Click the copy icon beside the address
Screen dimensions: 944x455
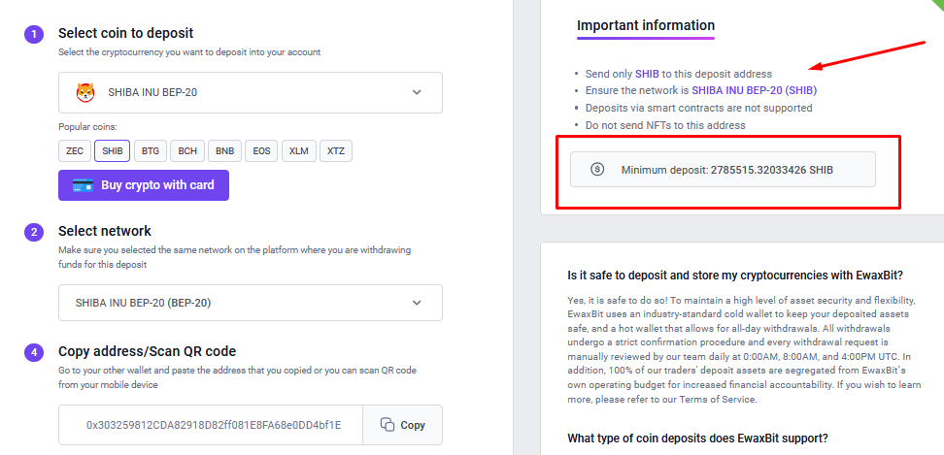click(388, 425)
